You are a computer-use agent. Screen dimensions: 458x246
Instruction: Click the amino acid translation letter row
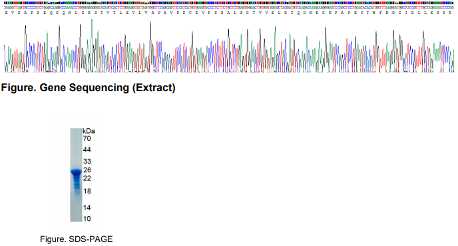[229, 13]
